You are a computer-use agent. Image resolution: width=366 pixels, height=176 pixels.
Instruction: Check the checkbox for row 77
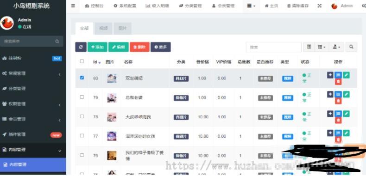(82, 135)
